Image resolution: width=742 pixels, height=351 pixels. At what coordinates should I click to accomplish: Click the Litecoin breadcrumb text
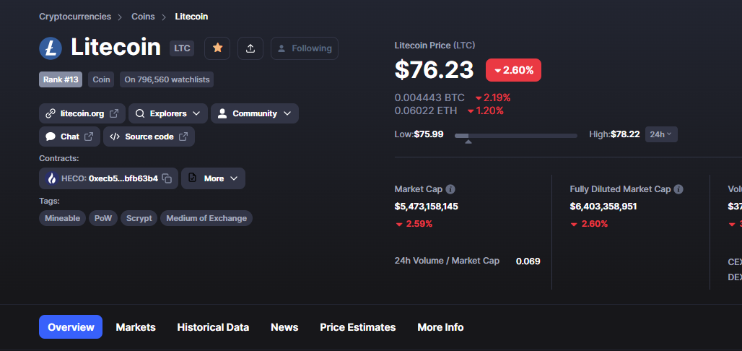(191, 17)
